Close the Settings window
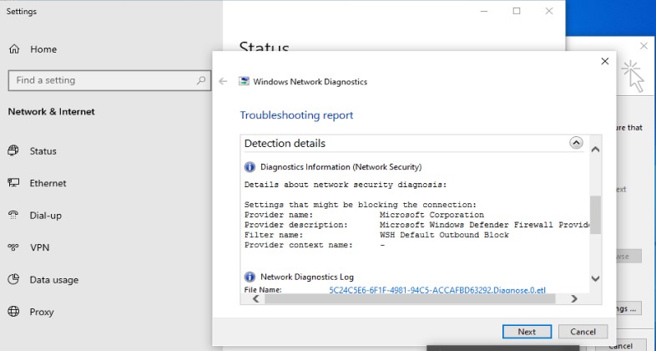656x351 pixels. coord(549,12)
